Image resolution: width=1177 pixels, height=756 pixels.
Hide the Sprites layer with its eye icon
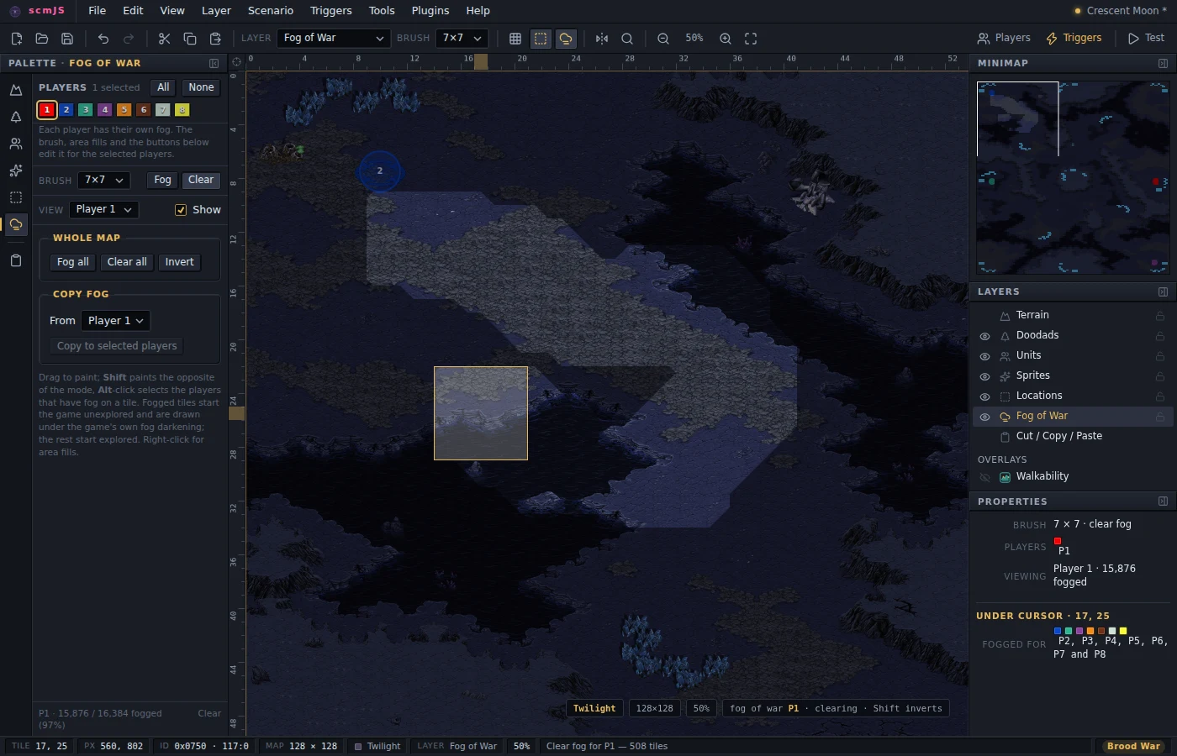pyautogui.click(x=984, y=376)
